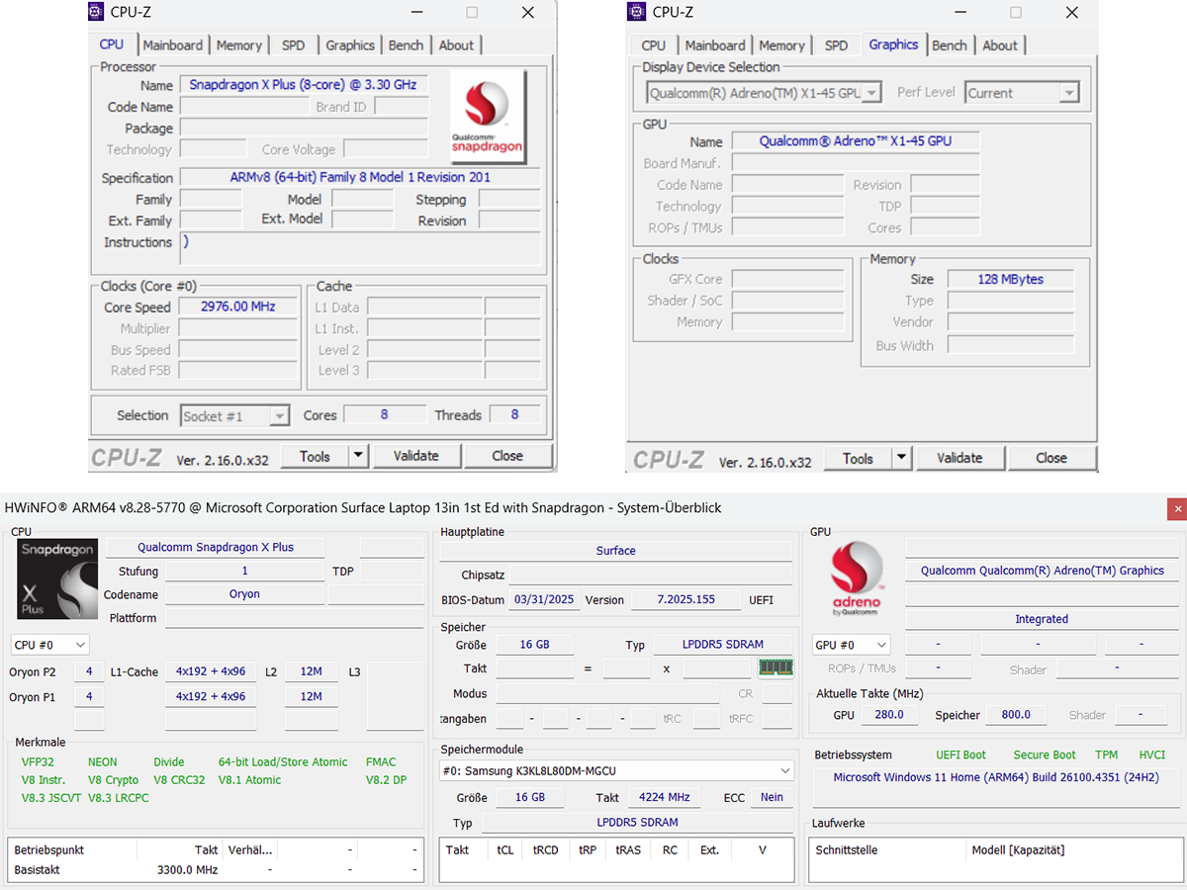Click the TPM status label

(x=1106, y=755)
